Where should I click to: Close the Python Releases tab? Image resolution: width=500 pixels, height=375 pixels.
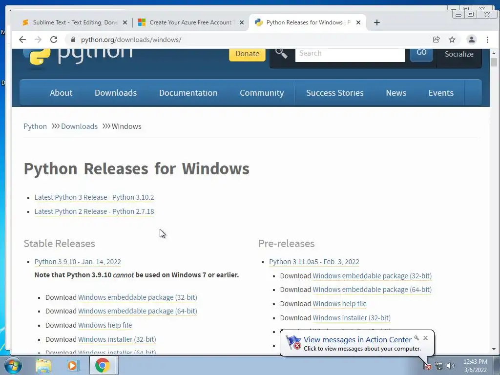pyautogui.click(x=358, y=22)
